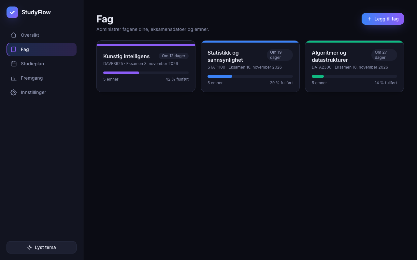The image size is (417, 260).
Task: Click the StudyFlow checkmark logo icon
Action: (x=12, y=12)
